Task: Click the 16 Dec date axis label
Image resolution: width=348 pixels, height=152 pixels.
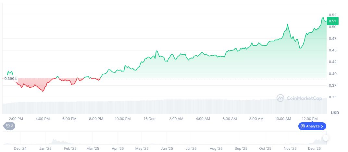Action: point(149,119)
